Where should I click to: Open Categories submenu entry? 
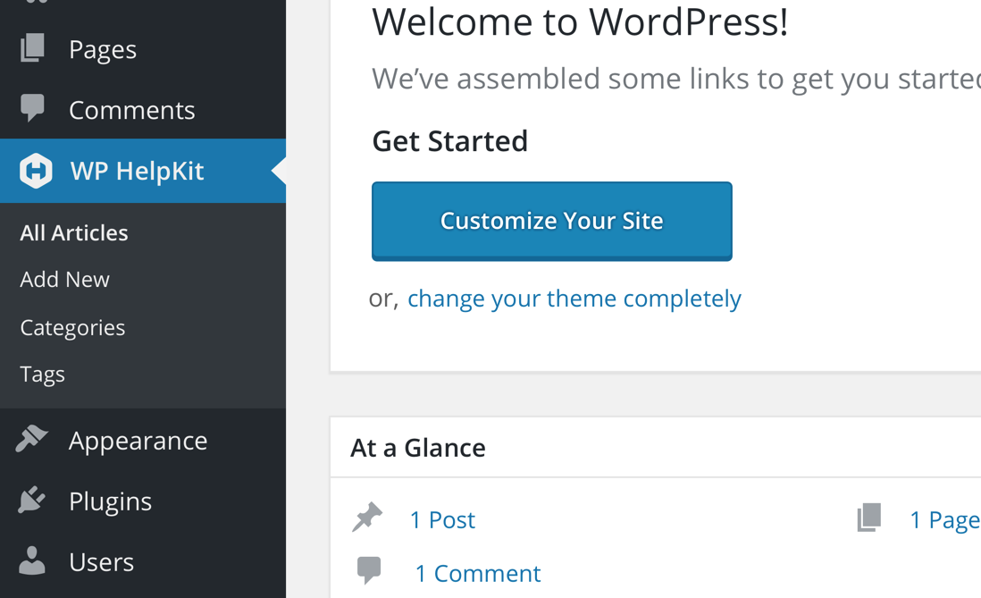click(x=72, y=327)
